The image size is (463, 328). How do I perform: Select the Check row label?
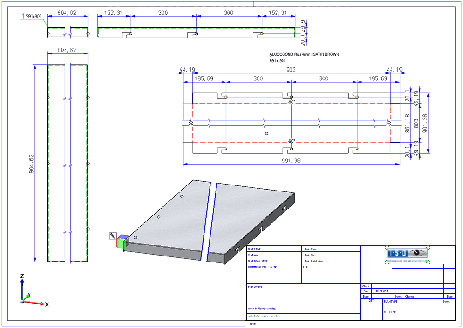click(x=366, y=286)
